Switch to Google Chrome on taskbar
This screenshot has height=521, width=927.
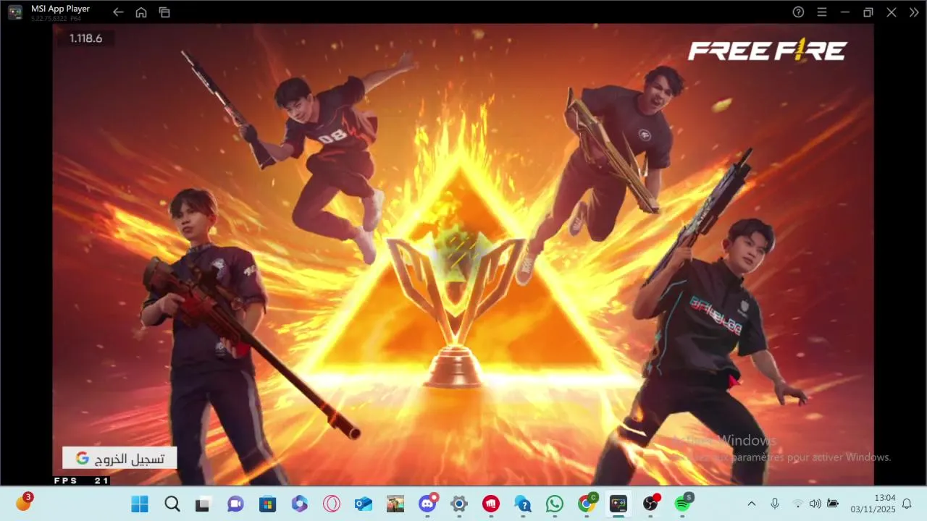(587, 504)
